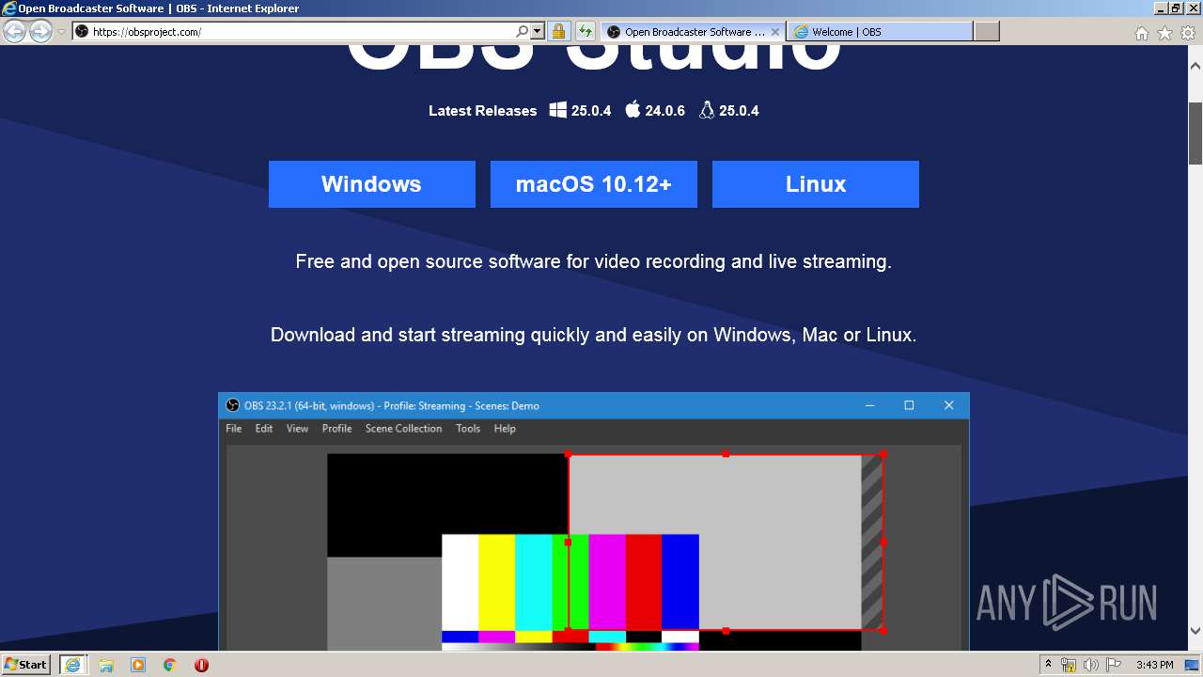The width and height of the screenshot is (1203, 677).
Task: Open the View menu in the OBS demo window
Action: pos(297,429)
